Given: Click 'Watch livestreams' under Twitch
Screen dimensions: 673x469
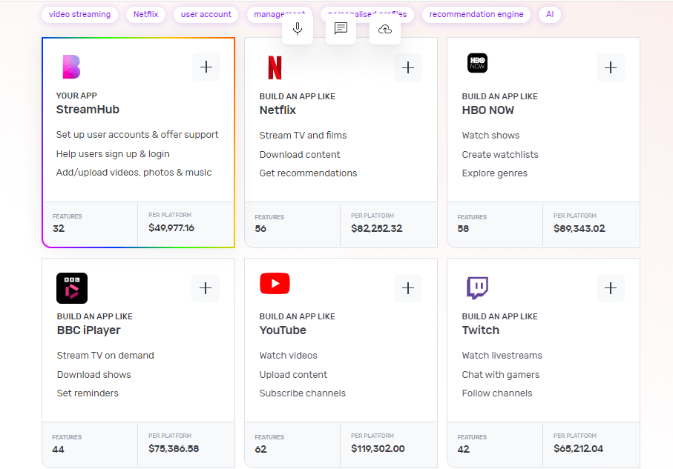Looking at the screenshot, I should click(502, 356).
